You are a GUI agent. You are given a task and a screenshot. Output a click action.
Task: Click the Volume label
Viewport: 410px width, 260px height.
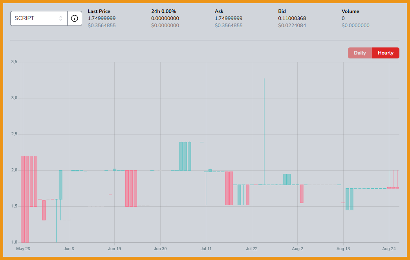tap(350, 11)
